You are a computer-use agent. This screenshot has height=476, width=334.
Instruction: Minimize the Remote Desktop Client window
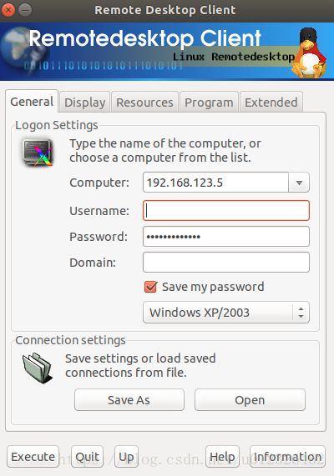[25, 10]
